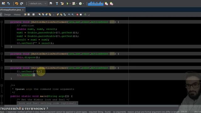Click the Save All toolbar icon
This screenshot has width=201, height=113.
8,3
